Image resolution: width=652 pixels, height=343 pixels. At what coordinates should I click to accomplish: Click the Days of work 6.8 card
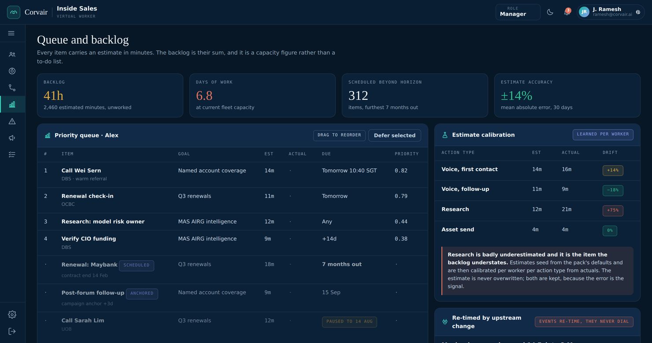[x=263, y=95]
